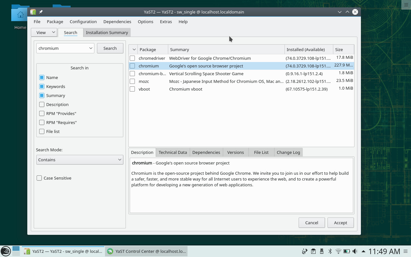Viewport: 411px width, 257px height.
Task: Toggle the Name search checkbox
Action: click(42, 77)
